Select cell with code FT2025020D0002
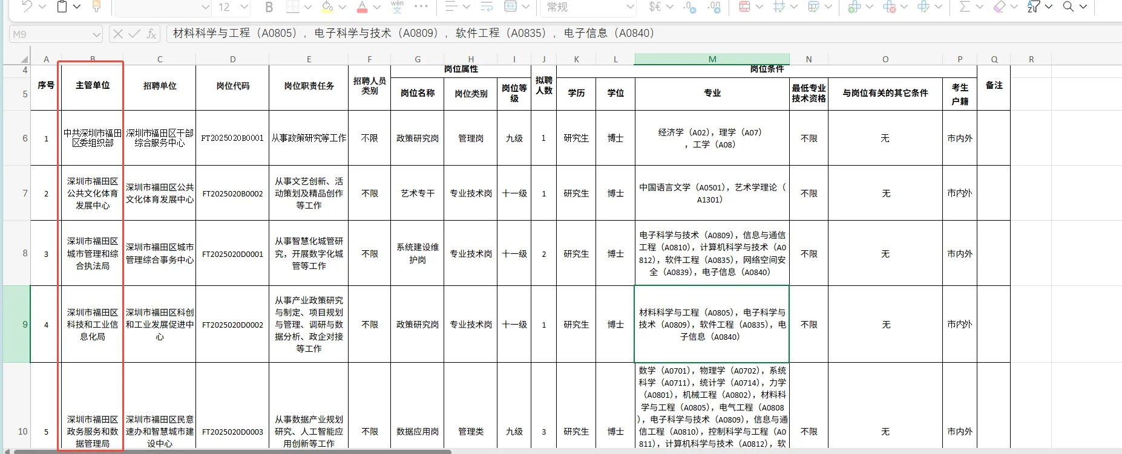Screen dimensions: 1122x454 pyautogui.click(x=232, y=325)
